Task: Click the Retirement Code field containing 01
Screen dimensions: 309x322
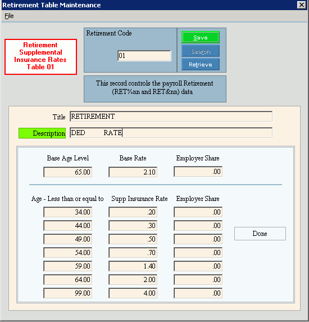Action: pos(144,56)
